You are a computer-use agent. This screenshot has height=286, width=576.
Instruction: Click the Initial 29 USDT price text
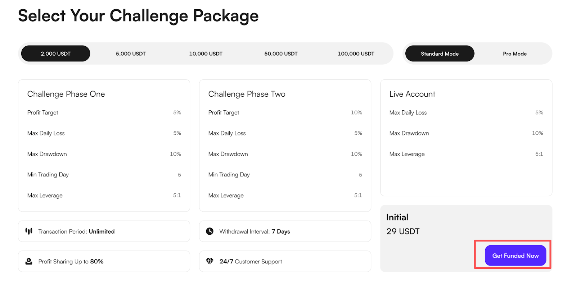403,231
